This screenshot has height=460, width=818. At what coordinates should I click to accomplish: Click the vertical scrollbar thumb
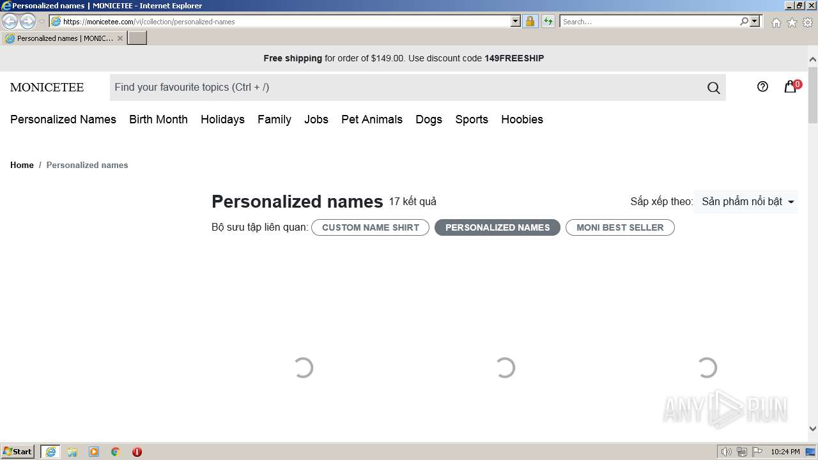coord(813,94)
